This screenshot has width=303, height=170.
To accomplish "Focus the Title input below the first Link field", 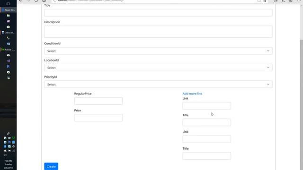I will pyautogui.click(x=206, y=122).
